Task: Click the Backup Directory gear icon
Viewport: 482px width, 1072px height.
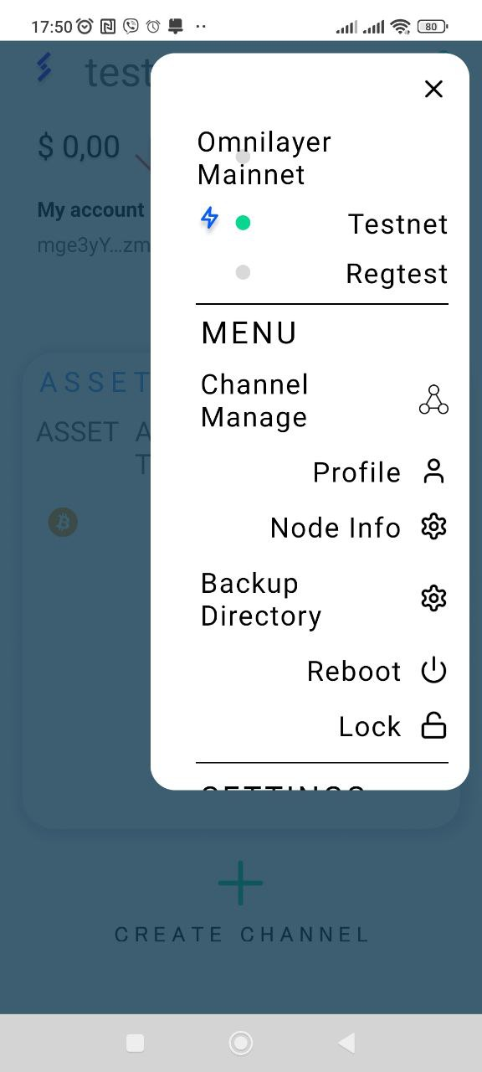Action: pyautogui.click(x=433, y=598)
